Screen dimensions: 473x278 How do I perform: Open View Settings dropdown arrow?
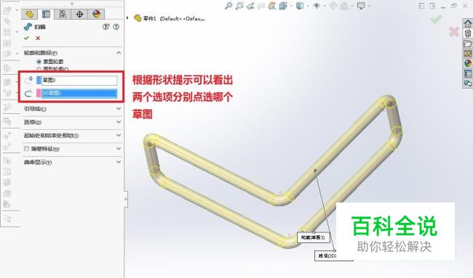[x=369, y=6]
